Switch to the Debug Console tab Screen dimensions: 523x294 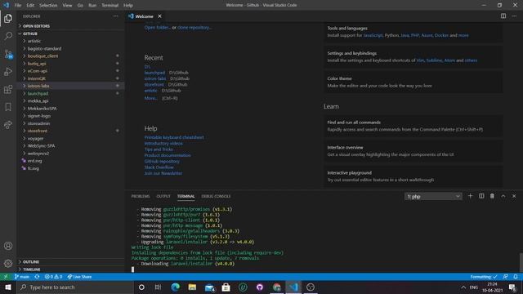[216, 196]
